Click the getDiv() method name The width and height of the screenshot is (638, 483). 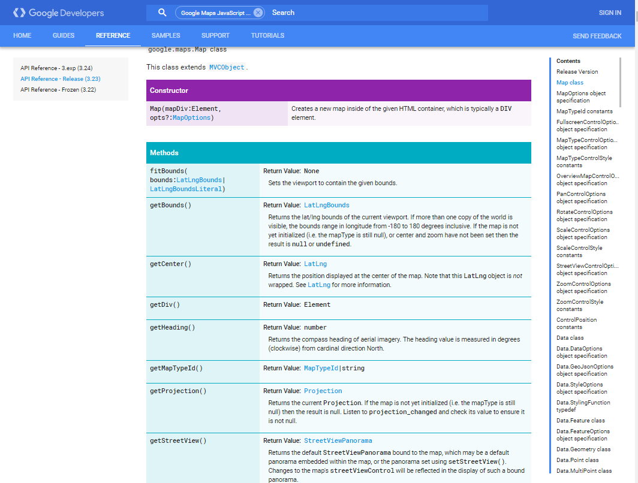click(165, 304)
